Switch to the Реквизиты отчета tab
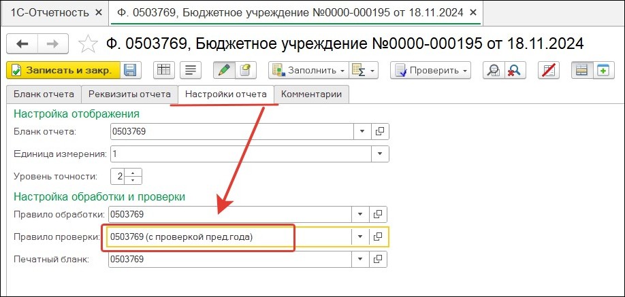Image resolution: width=625 pixels, height=297 pixels. (x=129, y=94)
